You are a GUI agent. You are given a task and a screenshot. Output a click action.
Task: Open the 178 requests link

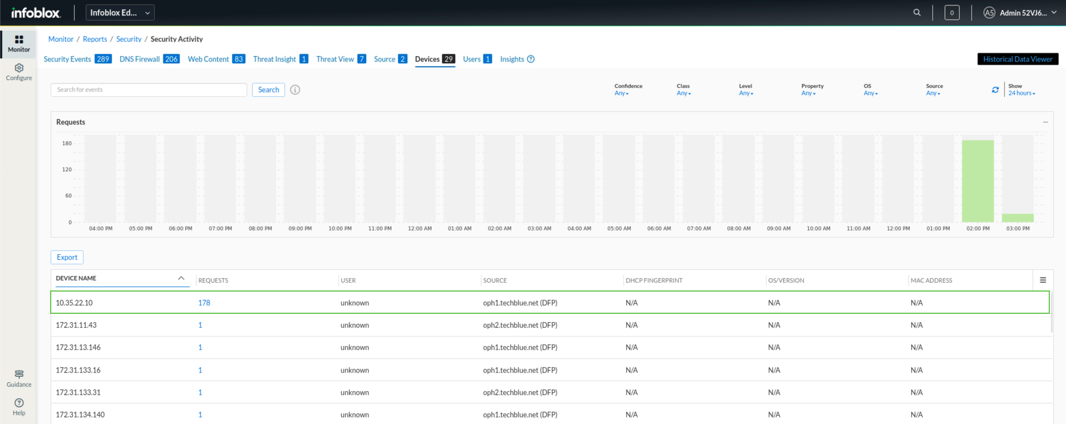coord(204,303)
